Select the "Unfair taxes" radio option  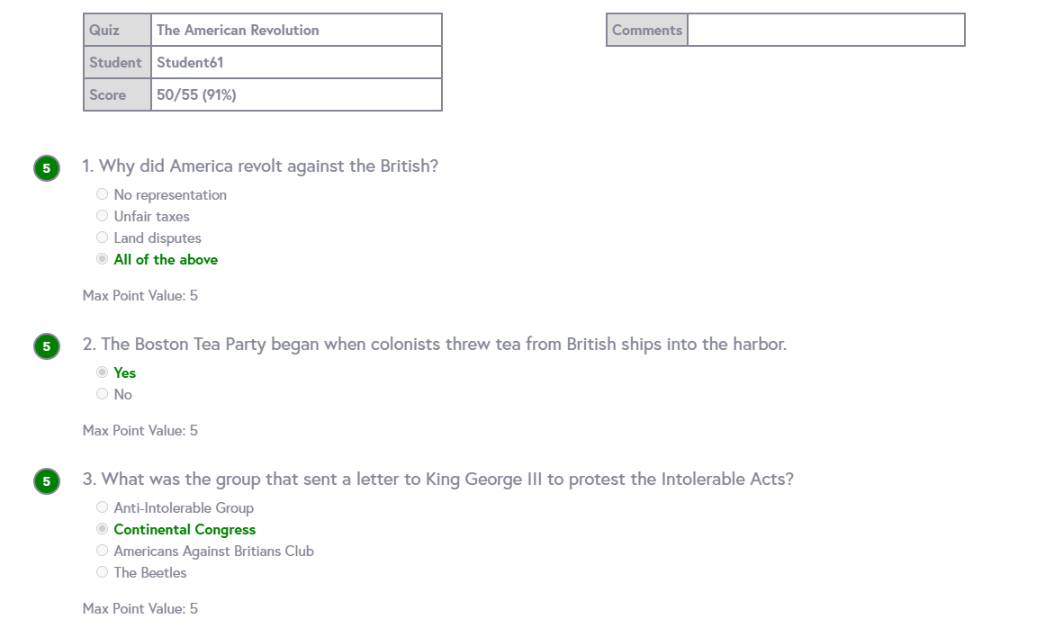[x=103, y=216]
